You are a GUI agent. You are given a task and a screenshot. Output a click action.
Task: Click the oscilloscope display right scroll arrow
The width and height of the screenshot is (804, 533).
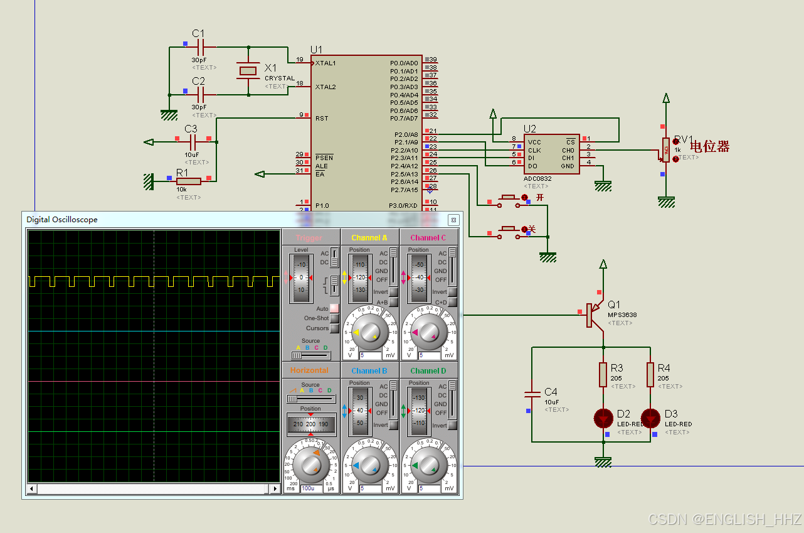[274, 488]
